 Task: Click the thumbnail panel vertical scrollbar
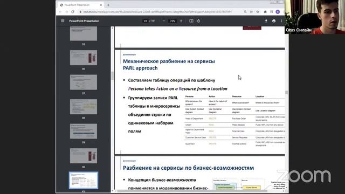(x=113, y=109)
